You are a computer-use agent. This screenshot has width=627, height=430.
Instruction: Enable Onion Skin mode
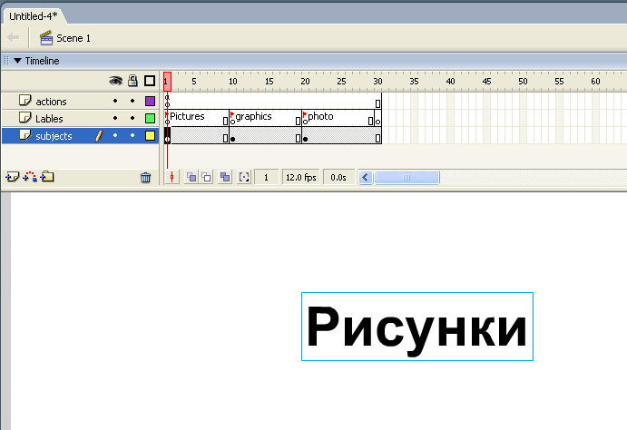[191, 177]
